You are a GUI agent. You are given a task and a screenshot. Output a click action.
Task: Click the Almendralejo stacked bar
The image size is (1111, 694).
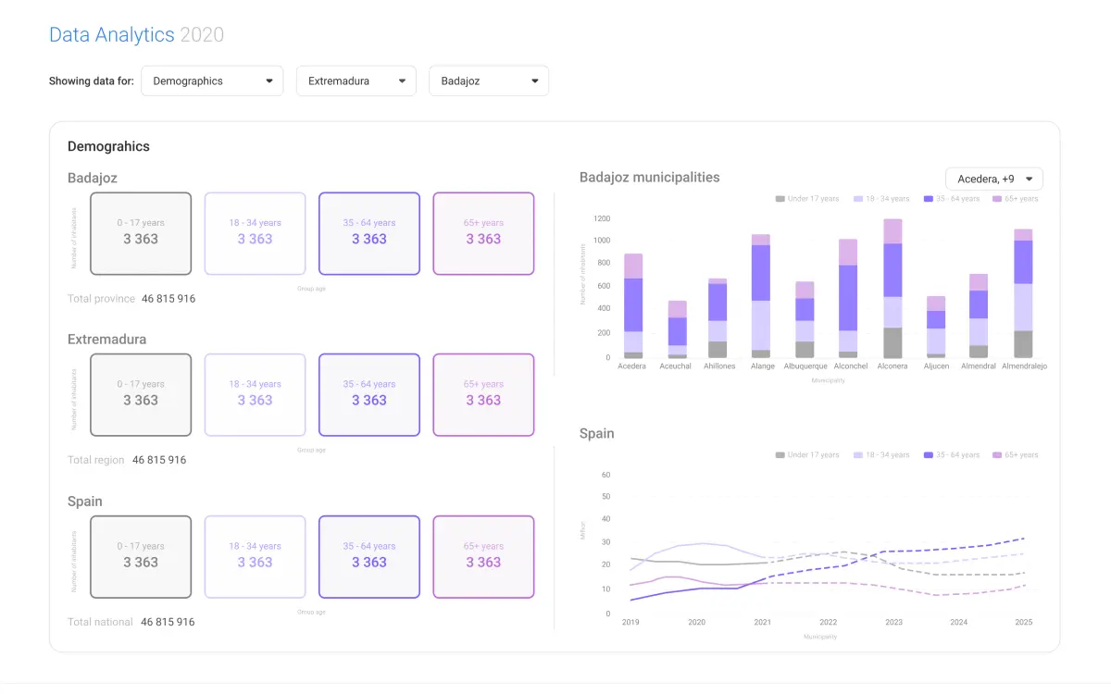1023,293
